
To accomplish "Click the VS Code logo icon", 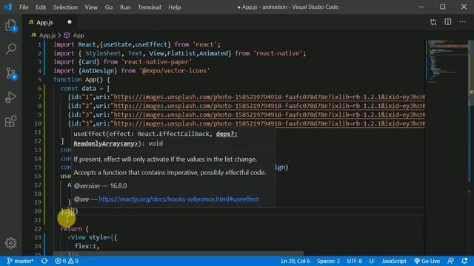I will [8, 7].
